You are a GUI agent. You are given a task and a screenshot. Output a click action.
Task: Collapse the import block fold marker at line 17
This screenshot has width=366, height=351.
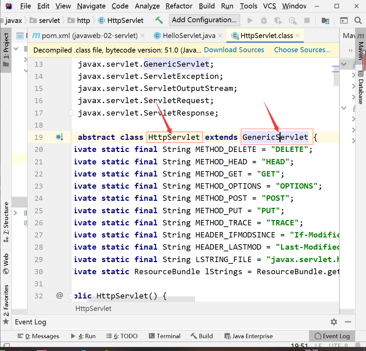pyautogui.click(x=71, y=113)
